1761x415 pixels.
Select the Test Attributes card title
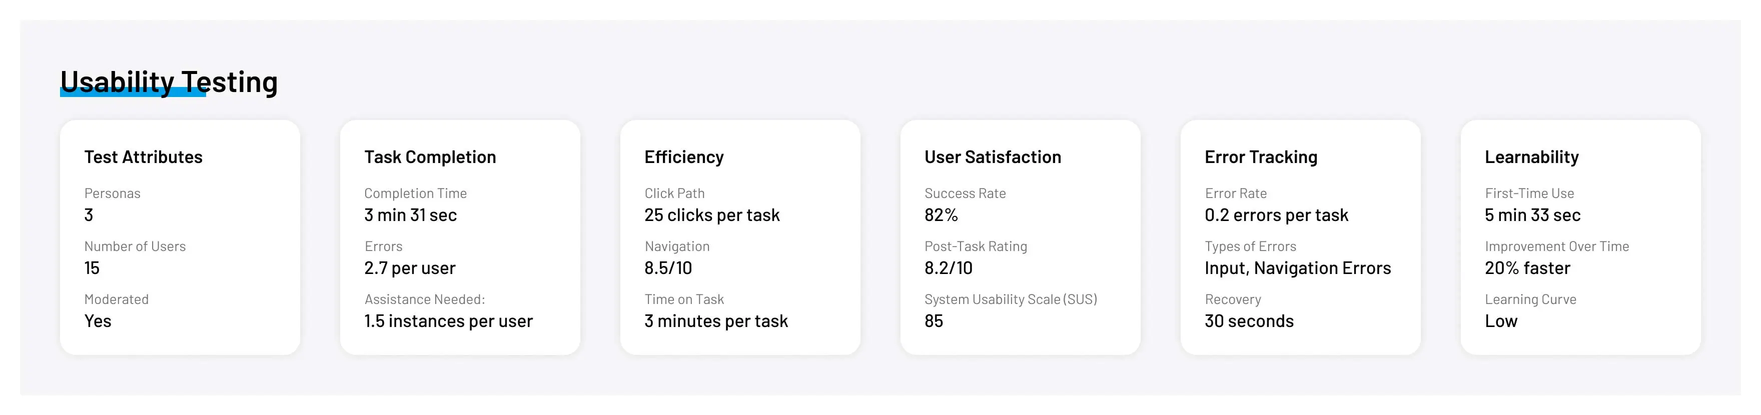(144, 157)
